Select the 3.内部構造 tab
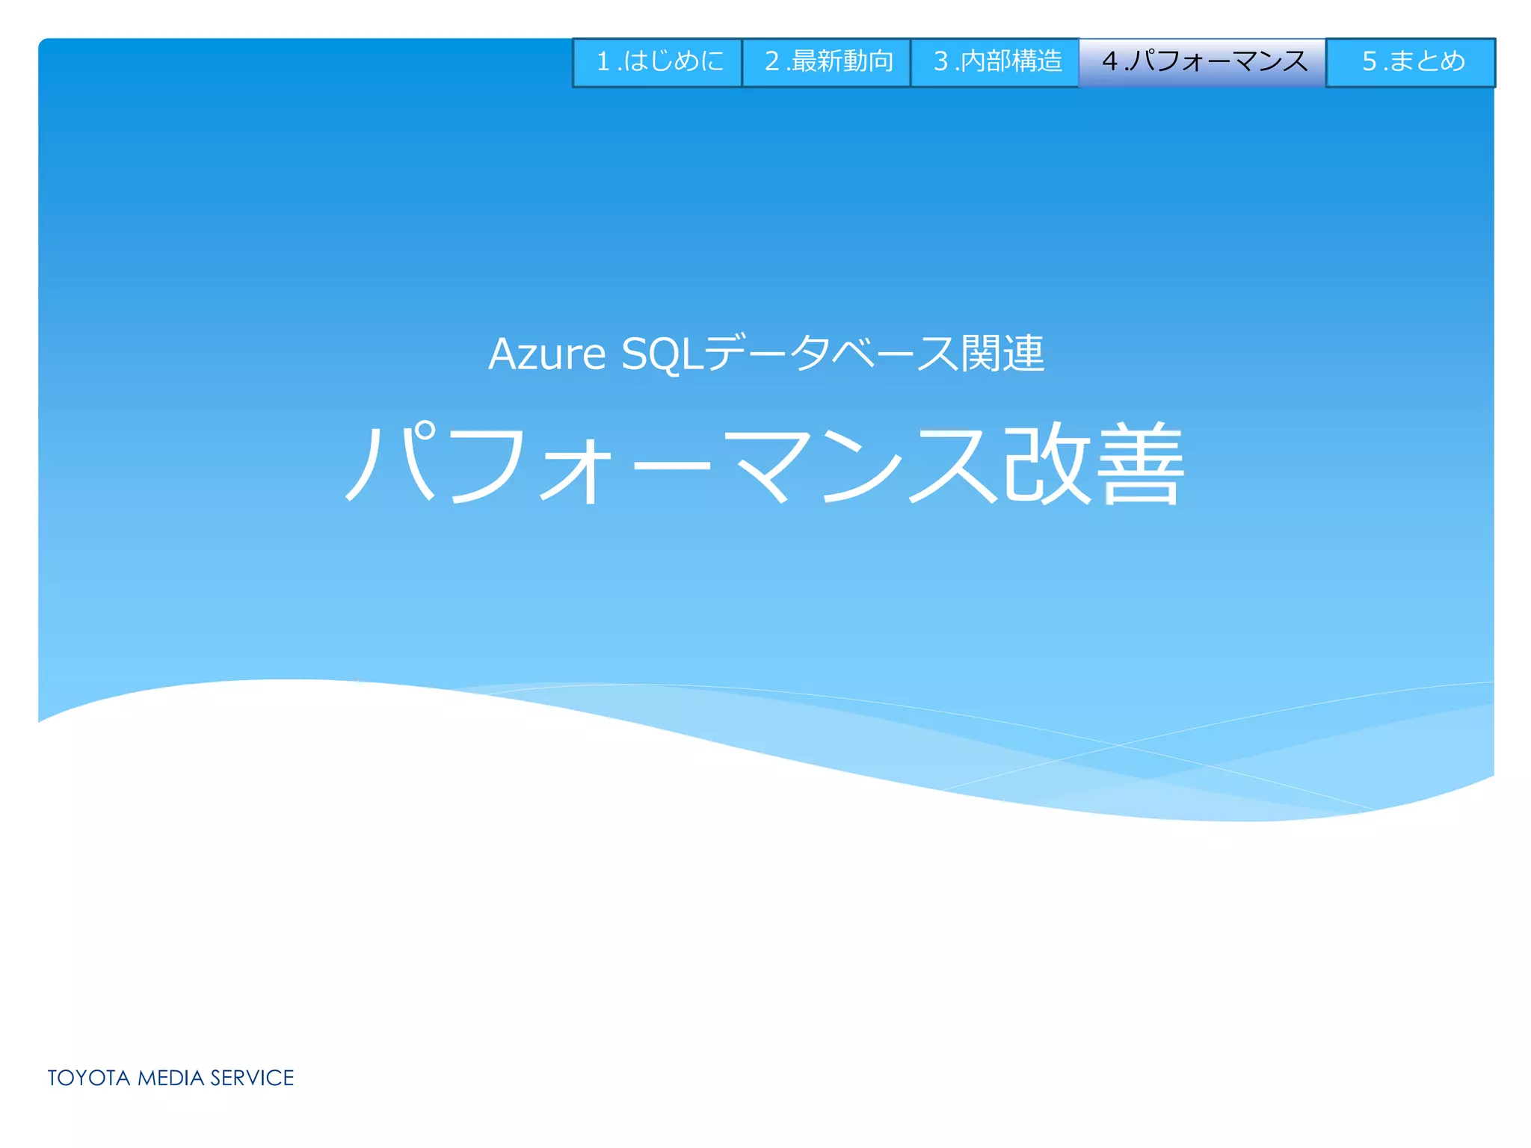The height and width of the screenshot is (1148, 1531). tap(995, 63)
